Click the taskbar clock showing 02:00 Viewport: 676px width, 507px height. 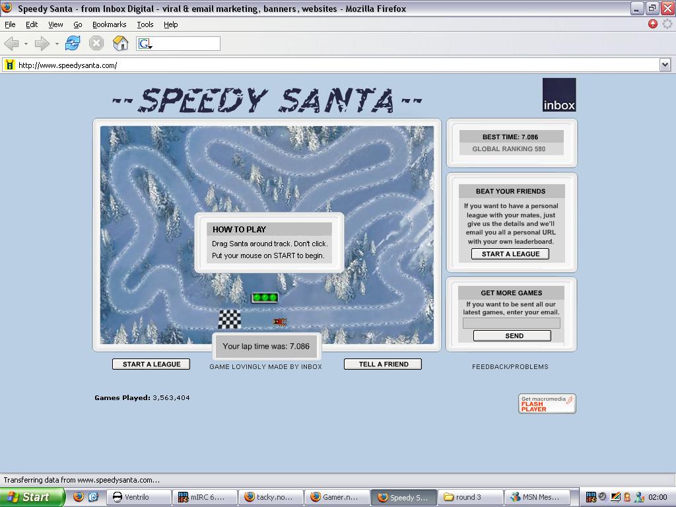(658, 497)
